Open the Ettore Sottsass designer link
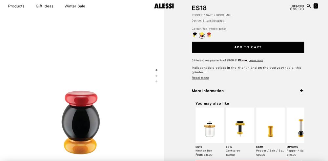 [x=213, y=21]
